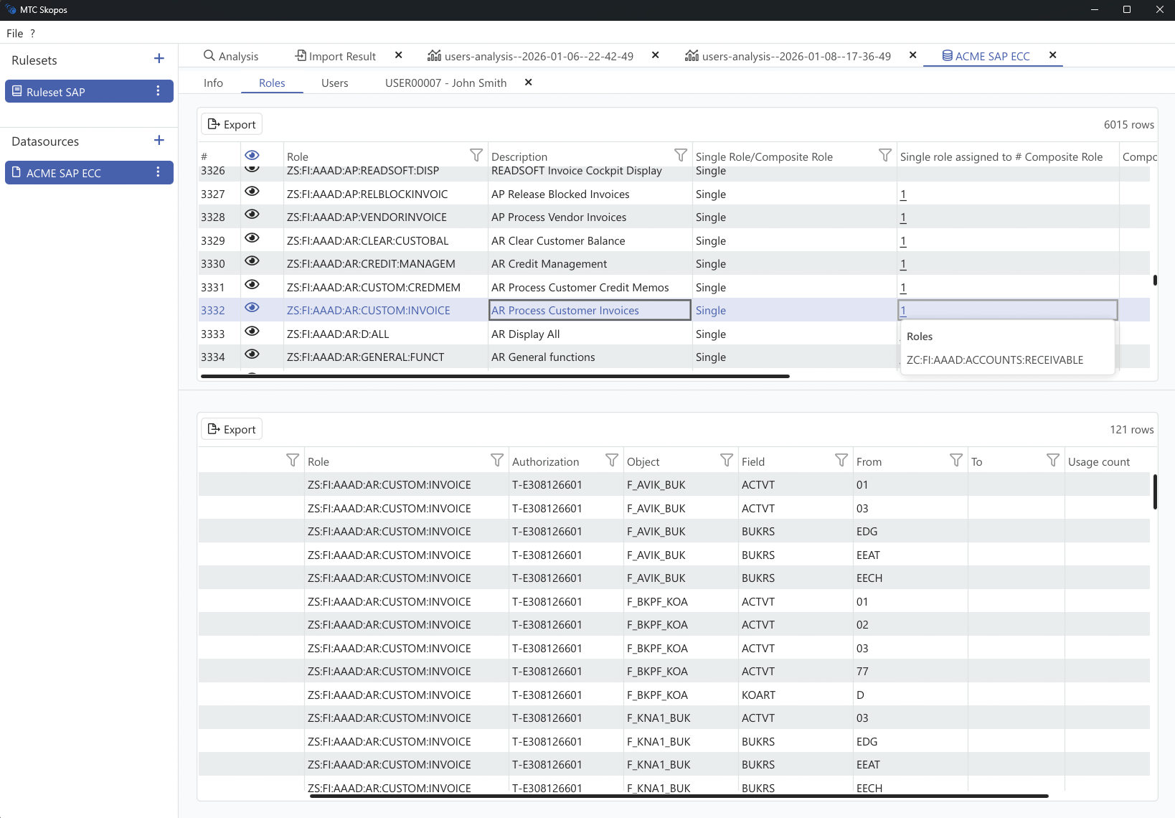This screenshot has width=1175, height=818.
Task: Click the upper table horizontal scrollbar
Action: tap(495, 376)
